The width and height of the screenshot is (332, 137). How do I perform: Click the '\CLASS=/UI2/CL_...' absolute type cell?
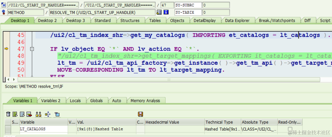[259, 129]
